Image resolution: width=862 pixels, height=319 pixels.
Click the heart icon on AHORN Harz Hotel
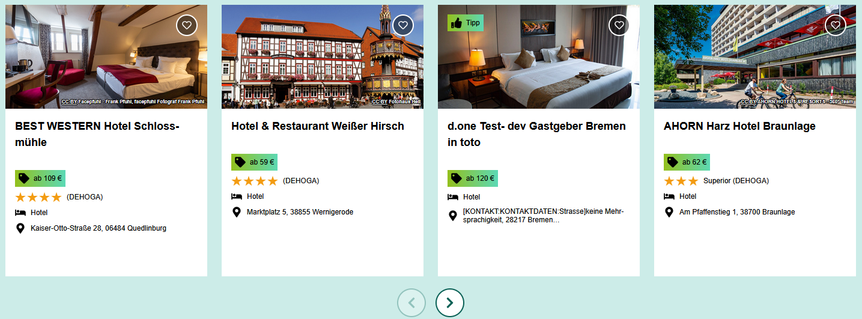point(836,25)
